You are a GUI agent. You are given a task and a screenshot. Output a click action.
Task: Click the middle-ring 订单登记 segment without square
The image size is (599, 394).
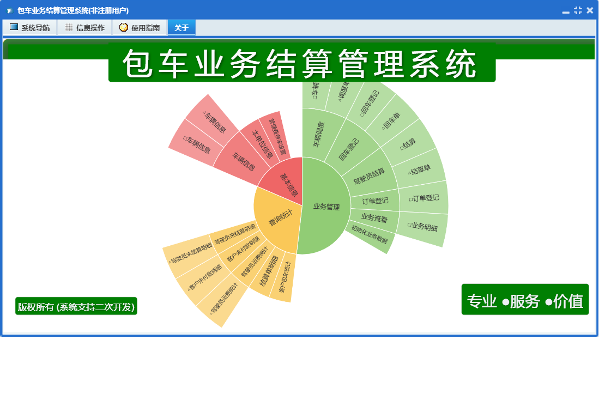[375, 201]
